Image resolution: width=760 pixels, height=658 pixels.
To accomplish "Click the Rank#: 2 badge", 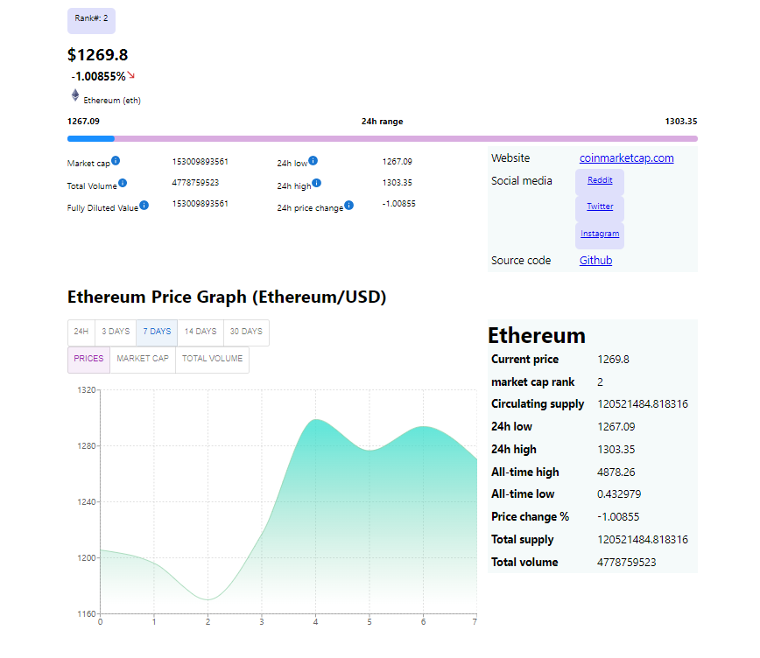I will pos(91,21).
